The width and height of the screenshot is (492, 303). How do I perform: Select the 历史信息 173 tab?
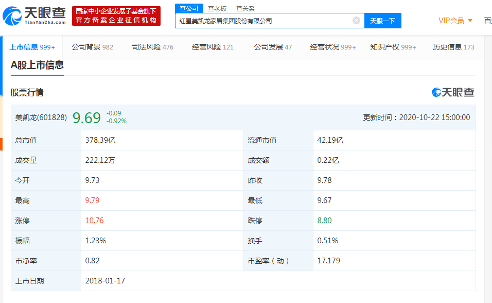(453, 47)
